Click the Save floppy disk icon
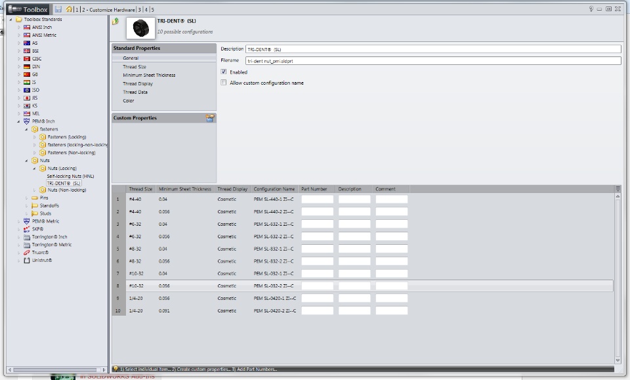 pyautogui.click(x=58, y=9)
